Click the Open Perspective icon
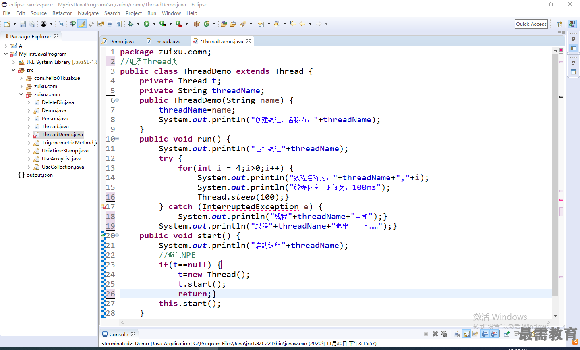Viewport: 580px width, 350px height. [559, 24]
